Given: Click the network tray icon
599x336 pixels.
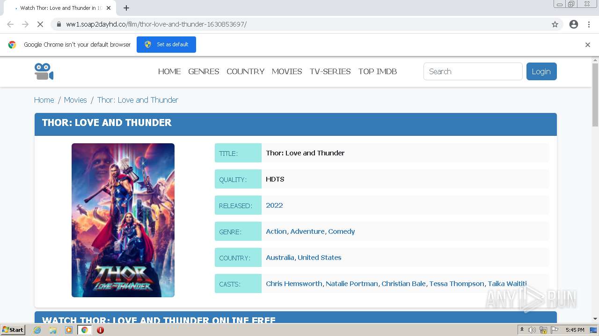Looking at the screenshot, I should point(543,330).
